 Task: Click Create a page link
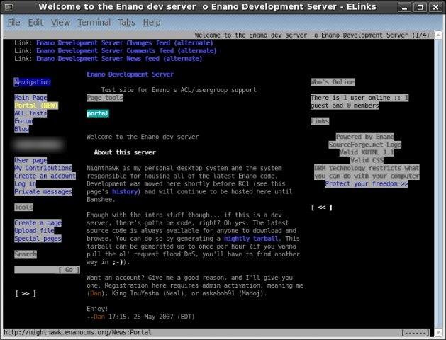point(38,223)
